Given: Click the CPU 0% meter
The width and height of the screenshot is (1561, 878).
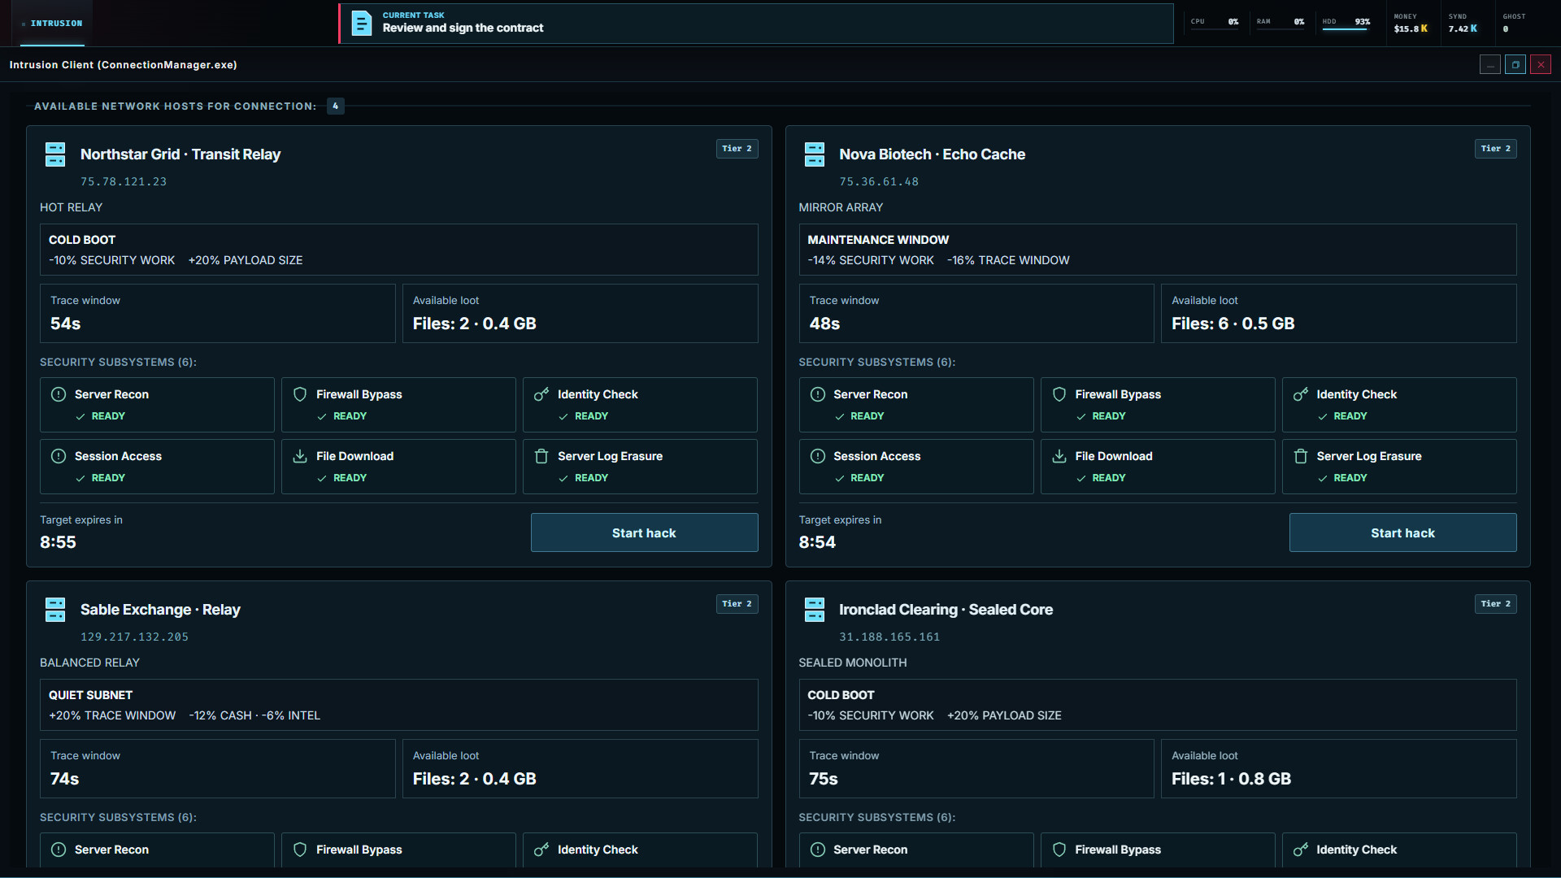Looking at the screenshot, I should pos(1215,22).
